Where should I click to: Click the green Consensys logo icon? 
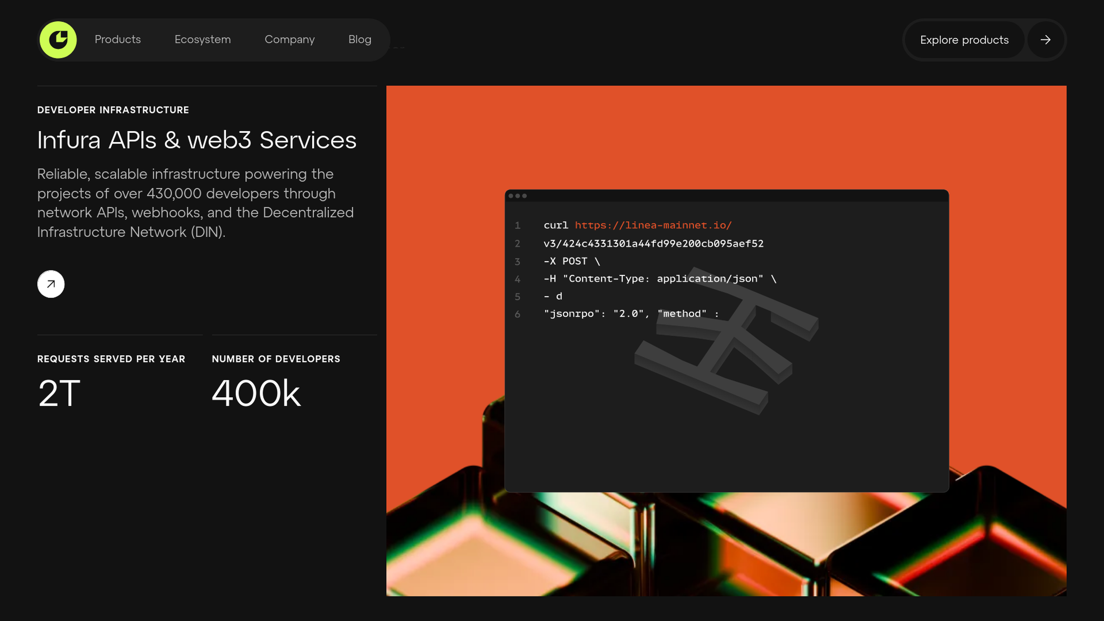point(58,40)
